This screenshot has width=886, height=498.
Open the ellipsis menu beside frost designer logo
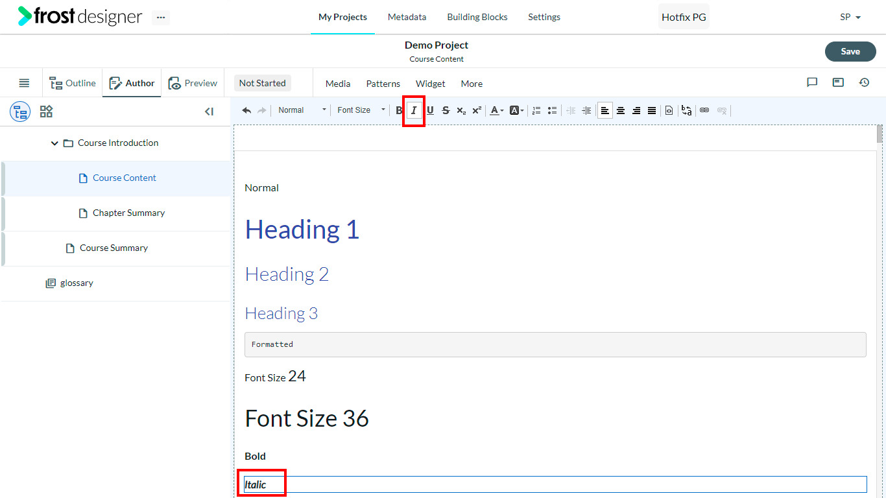(161, 18)
